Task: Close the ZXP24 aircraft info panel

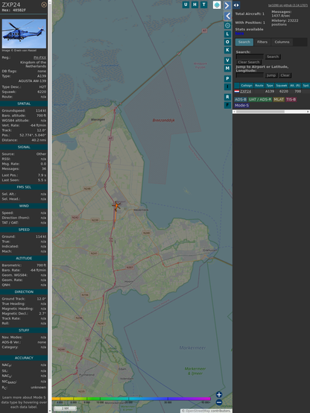Action: pyautogui.click(x=44, y=4)
